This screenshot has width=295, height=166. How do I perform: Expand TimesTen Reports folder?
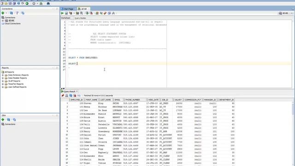(3, 84)
